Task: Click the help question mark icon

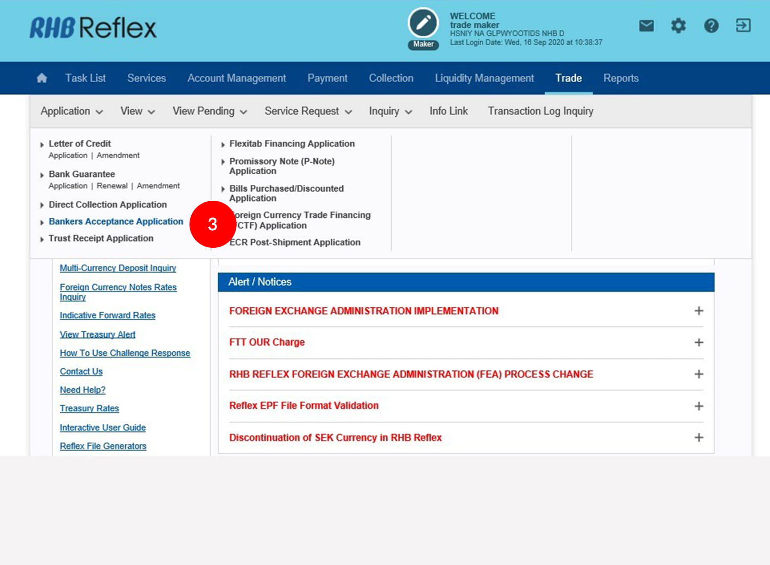Action: [711, 26]
